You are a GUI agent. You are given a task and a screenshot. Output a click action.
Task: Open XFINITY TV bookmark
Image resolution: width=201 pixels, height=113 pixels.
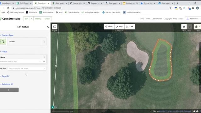(x=31, y=12)
